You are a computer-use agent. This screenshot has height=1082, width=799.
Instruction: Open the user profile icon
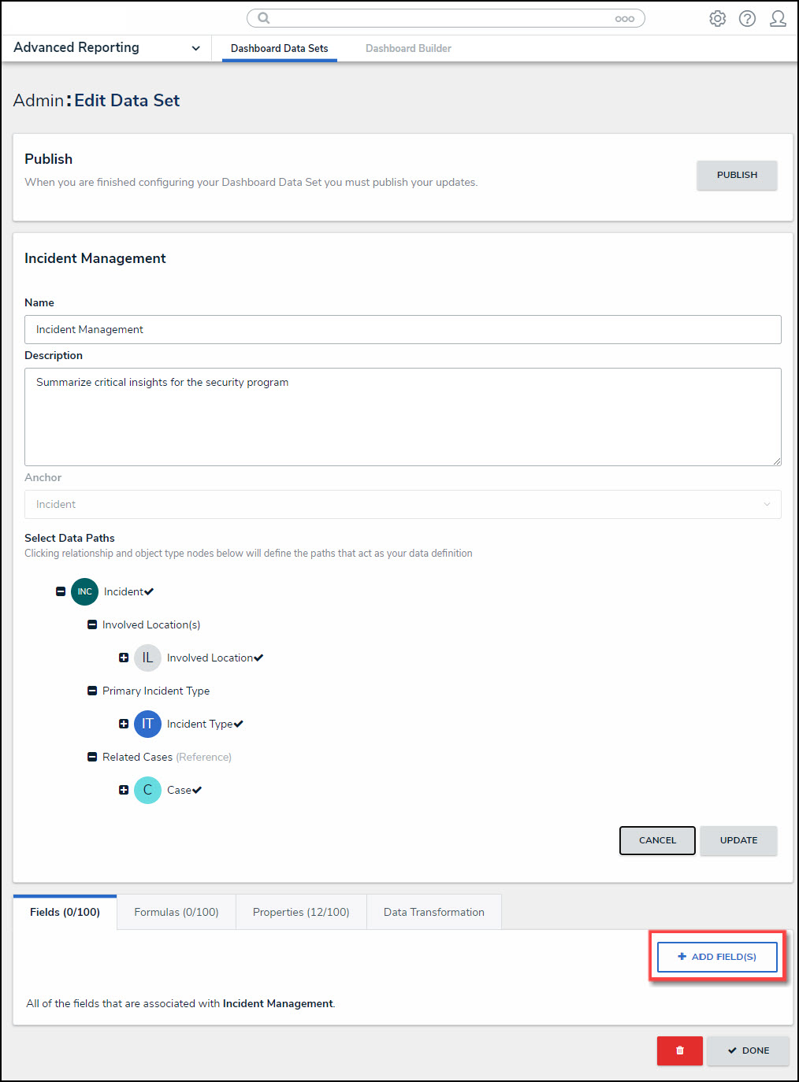point(778,18)
